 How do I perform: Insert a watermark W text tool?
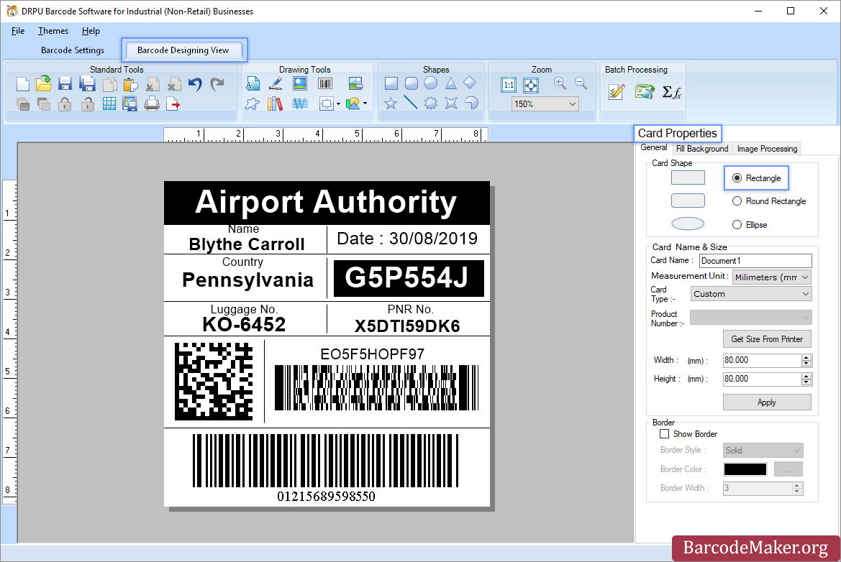pyautogui.click(x=300, y=103)
